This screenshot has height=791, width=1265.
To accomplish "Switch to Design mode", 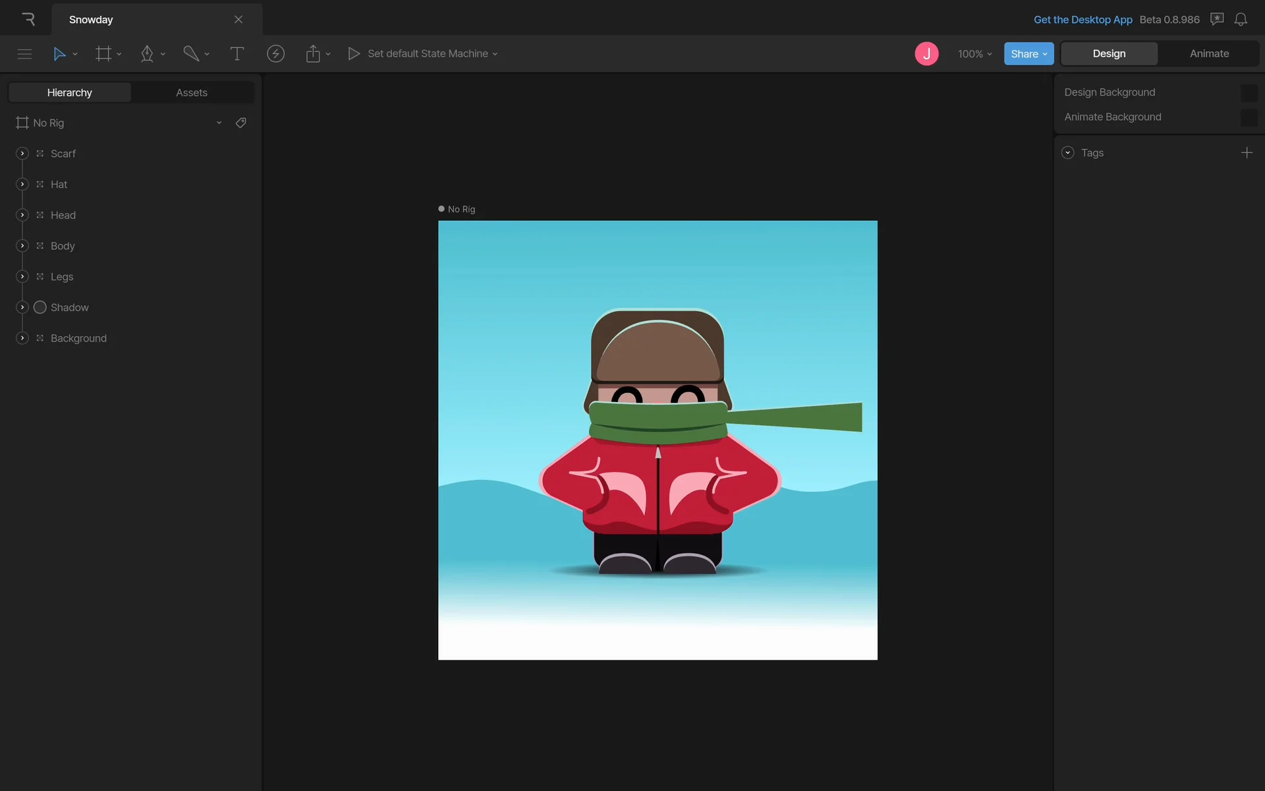I will [1109, 54].
